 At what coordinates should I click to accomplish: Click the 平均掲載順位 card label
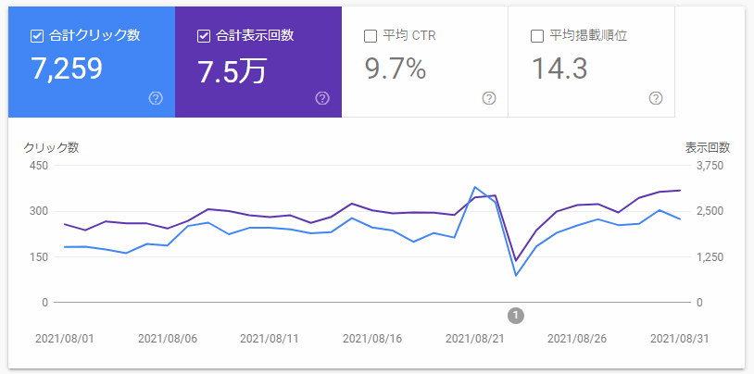click(588, 36)
